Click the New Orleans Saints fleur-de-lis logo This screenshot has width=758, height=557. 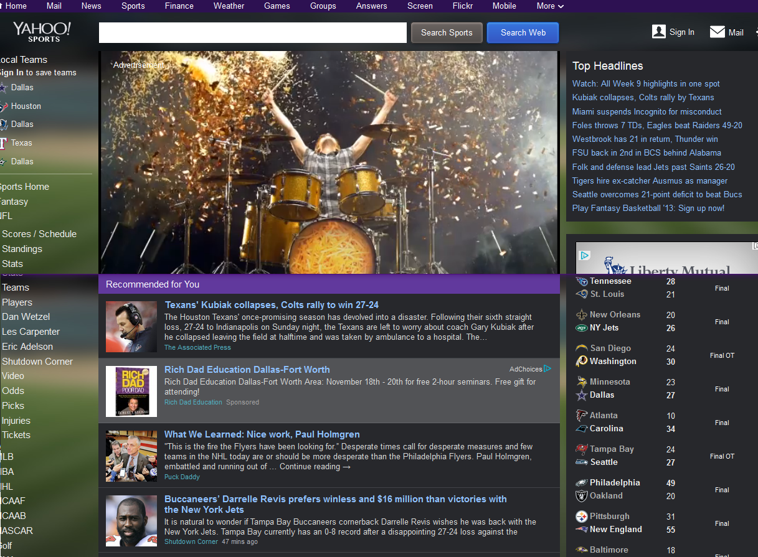click(x=582, y=315)
